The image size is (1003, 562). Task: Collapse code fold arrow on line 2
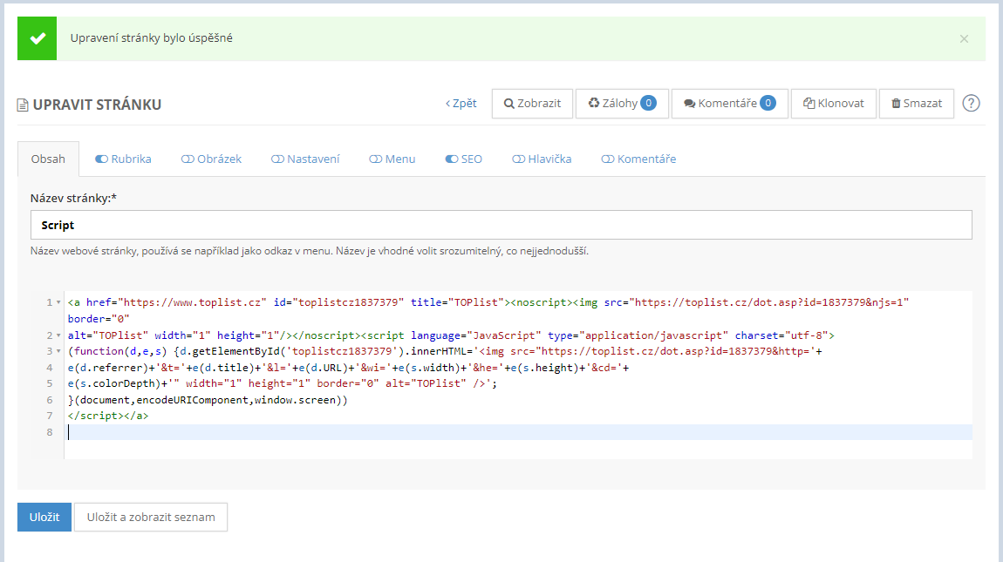point(58,335)
